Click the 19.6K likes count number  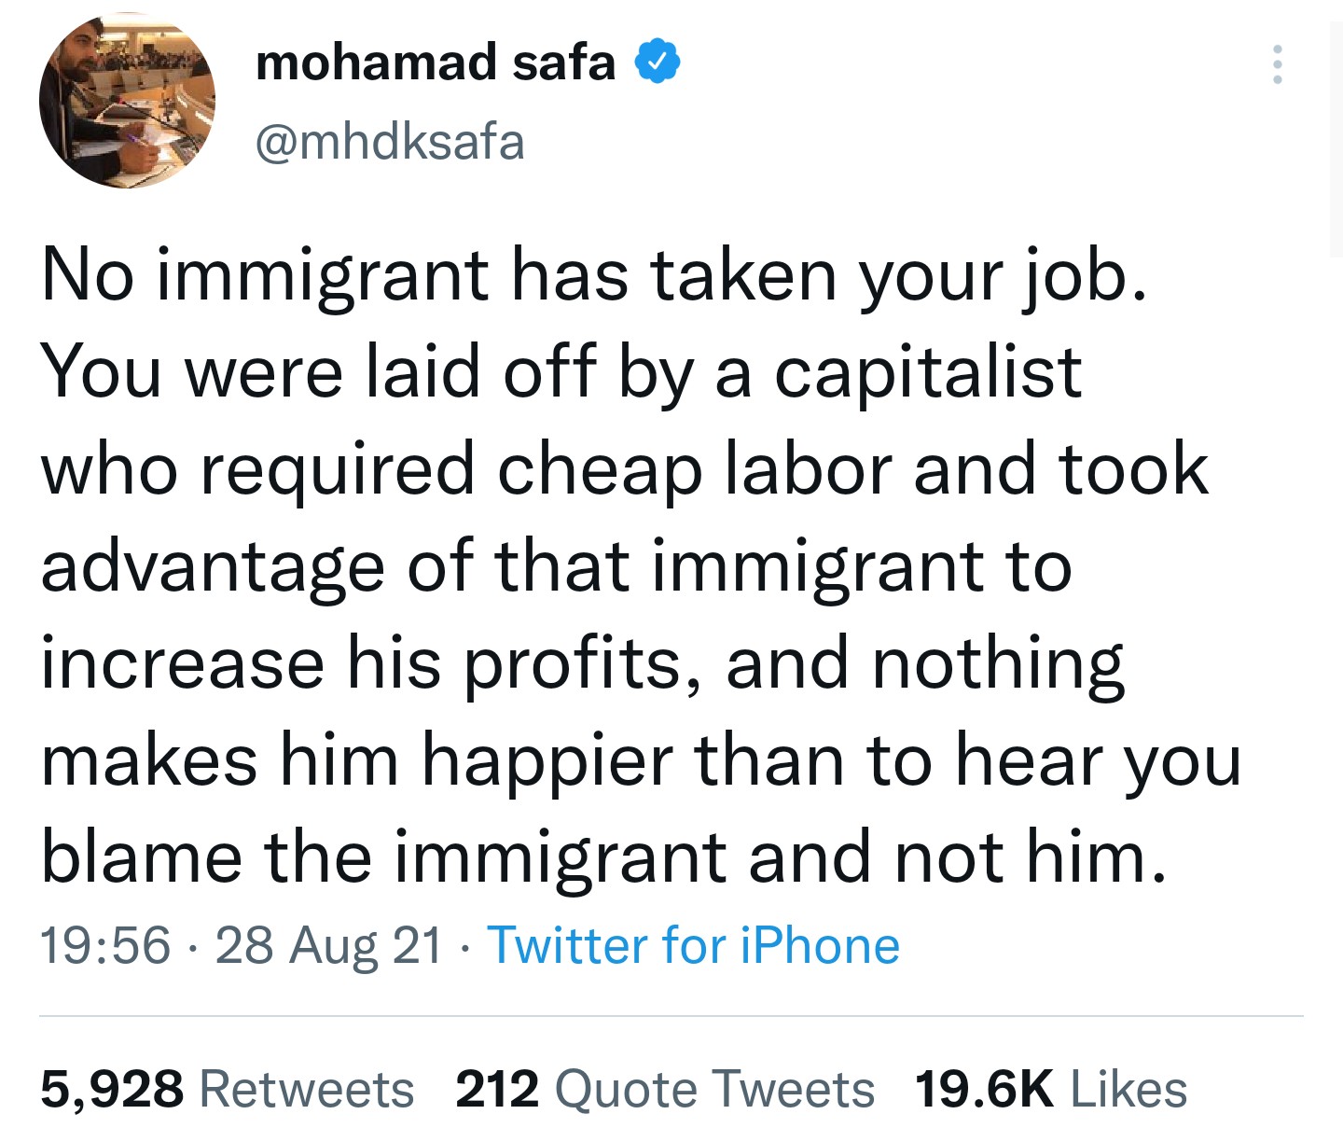pyautogui.click(x=984, y=1089)
